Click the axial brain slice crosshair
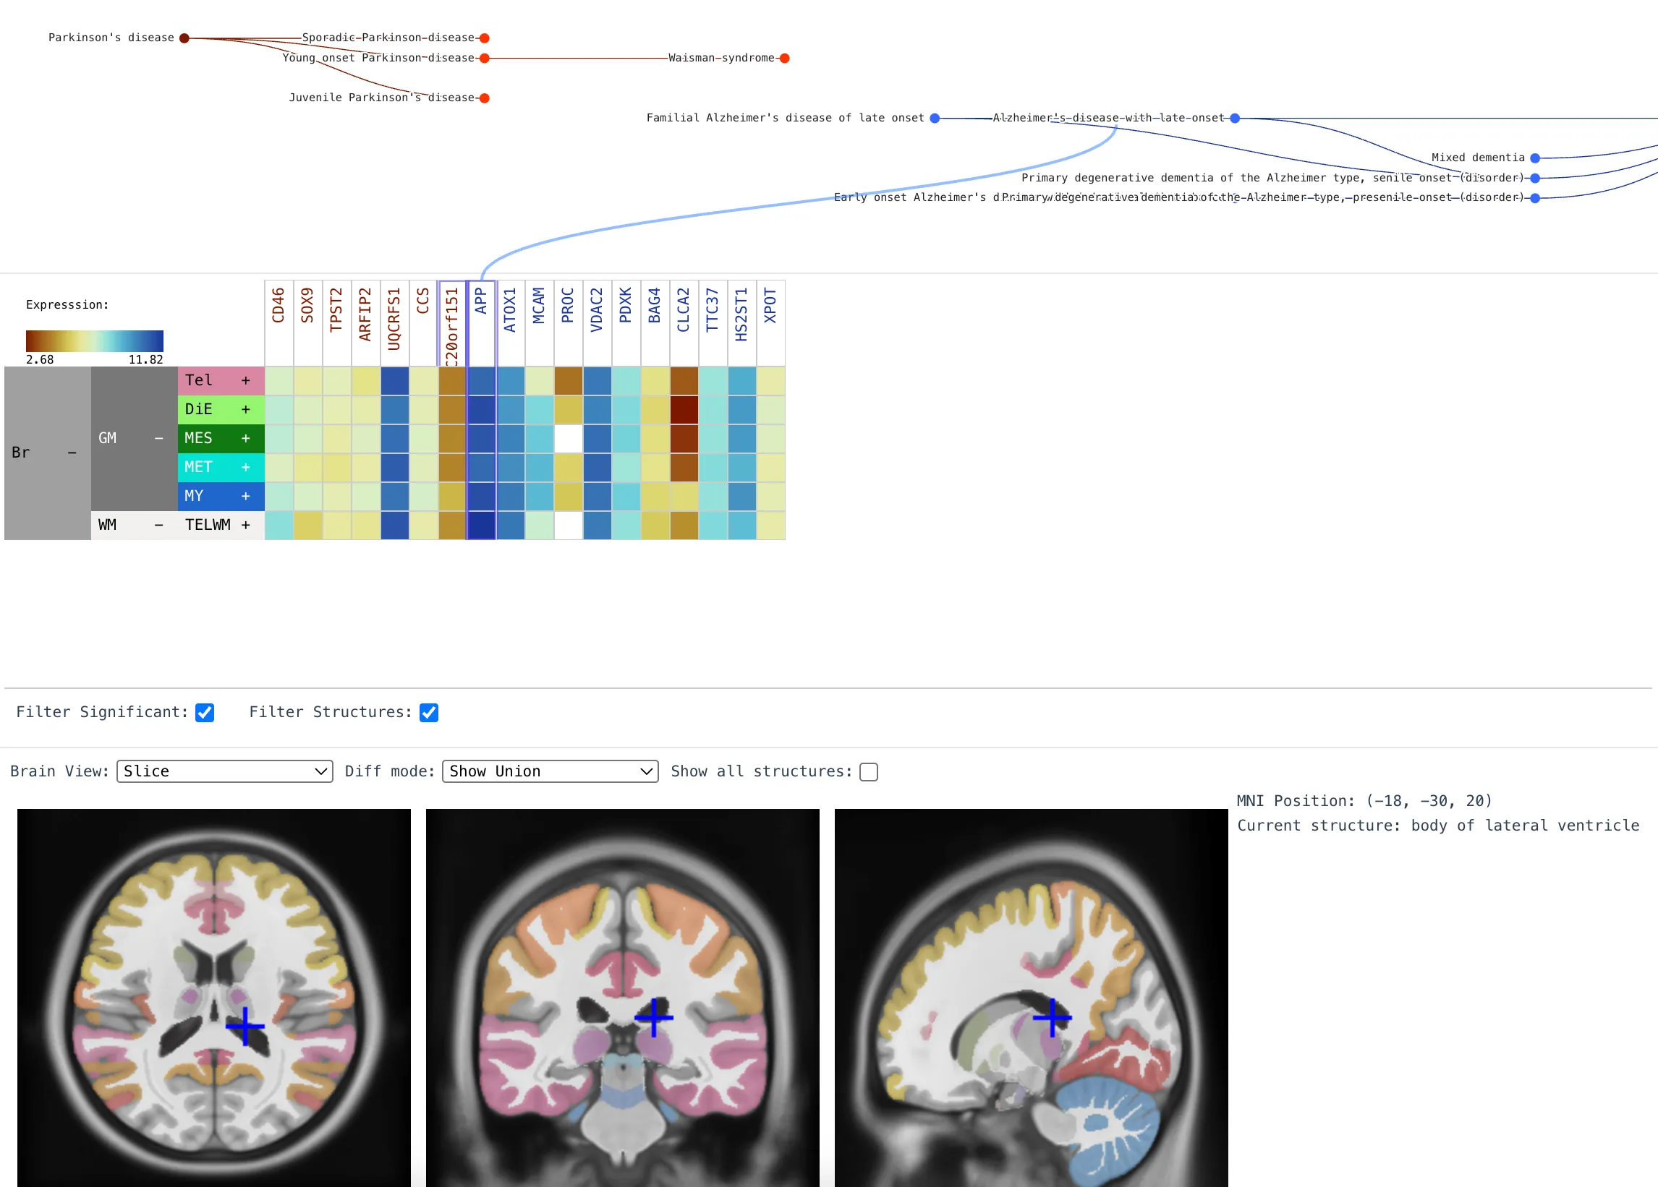The width and height of the screenshot is (1658, 1187). [x=245, y=1027]
